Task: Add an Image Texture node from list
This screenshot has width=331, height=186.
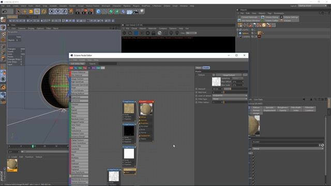Action: click(x=79, y=79)
